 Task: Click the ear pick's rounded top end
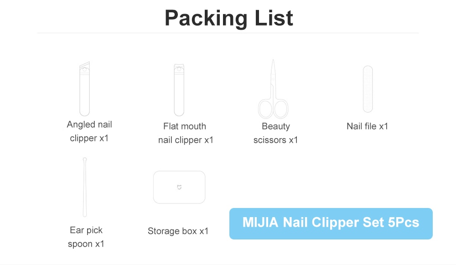(85, 160)
